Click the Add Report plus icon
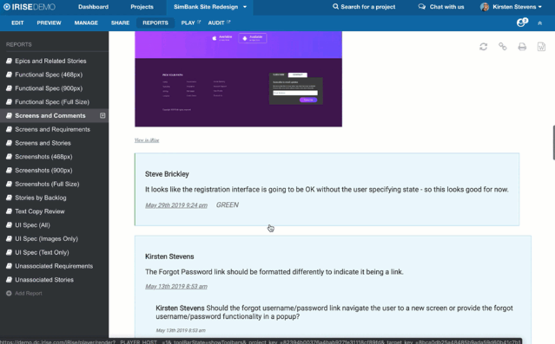The image size is (555, 344). pyautogui.click(x=9, y=294)
